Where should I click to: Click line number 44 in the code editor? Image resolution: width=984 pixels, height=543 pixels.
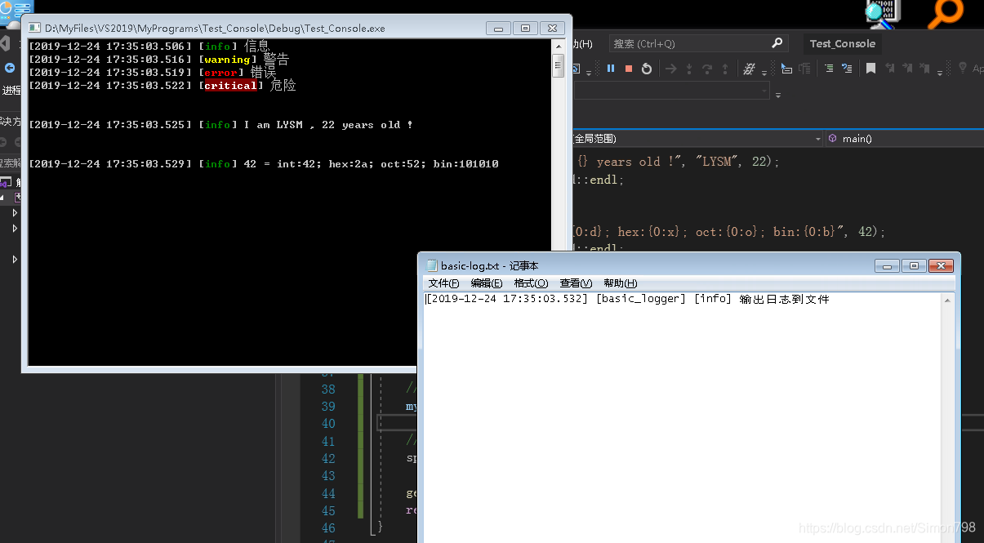tap(328, 493)
